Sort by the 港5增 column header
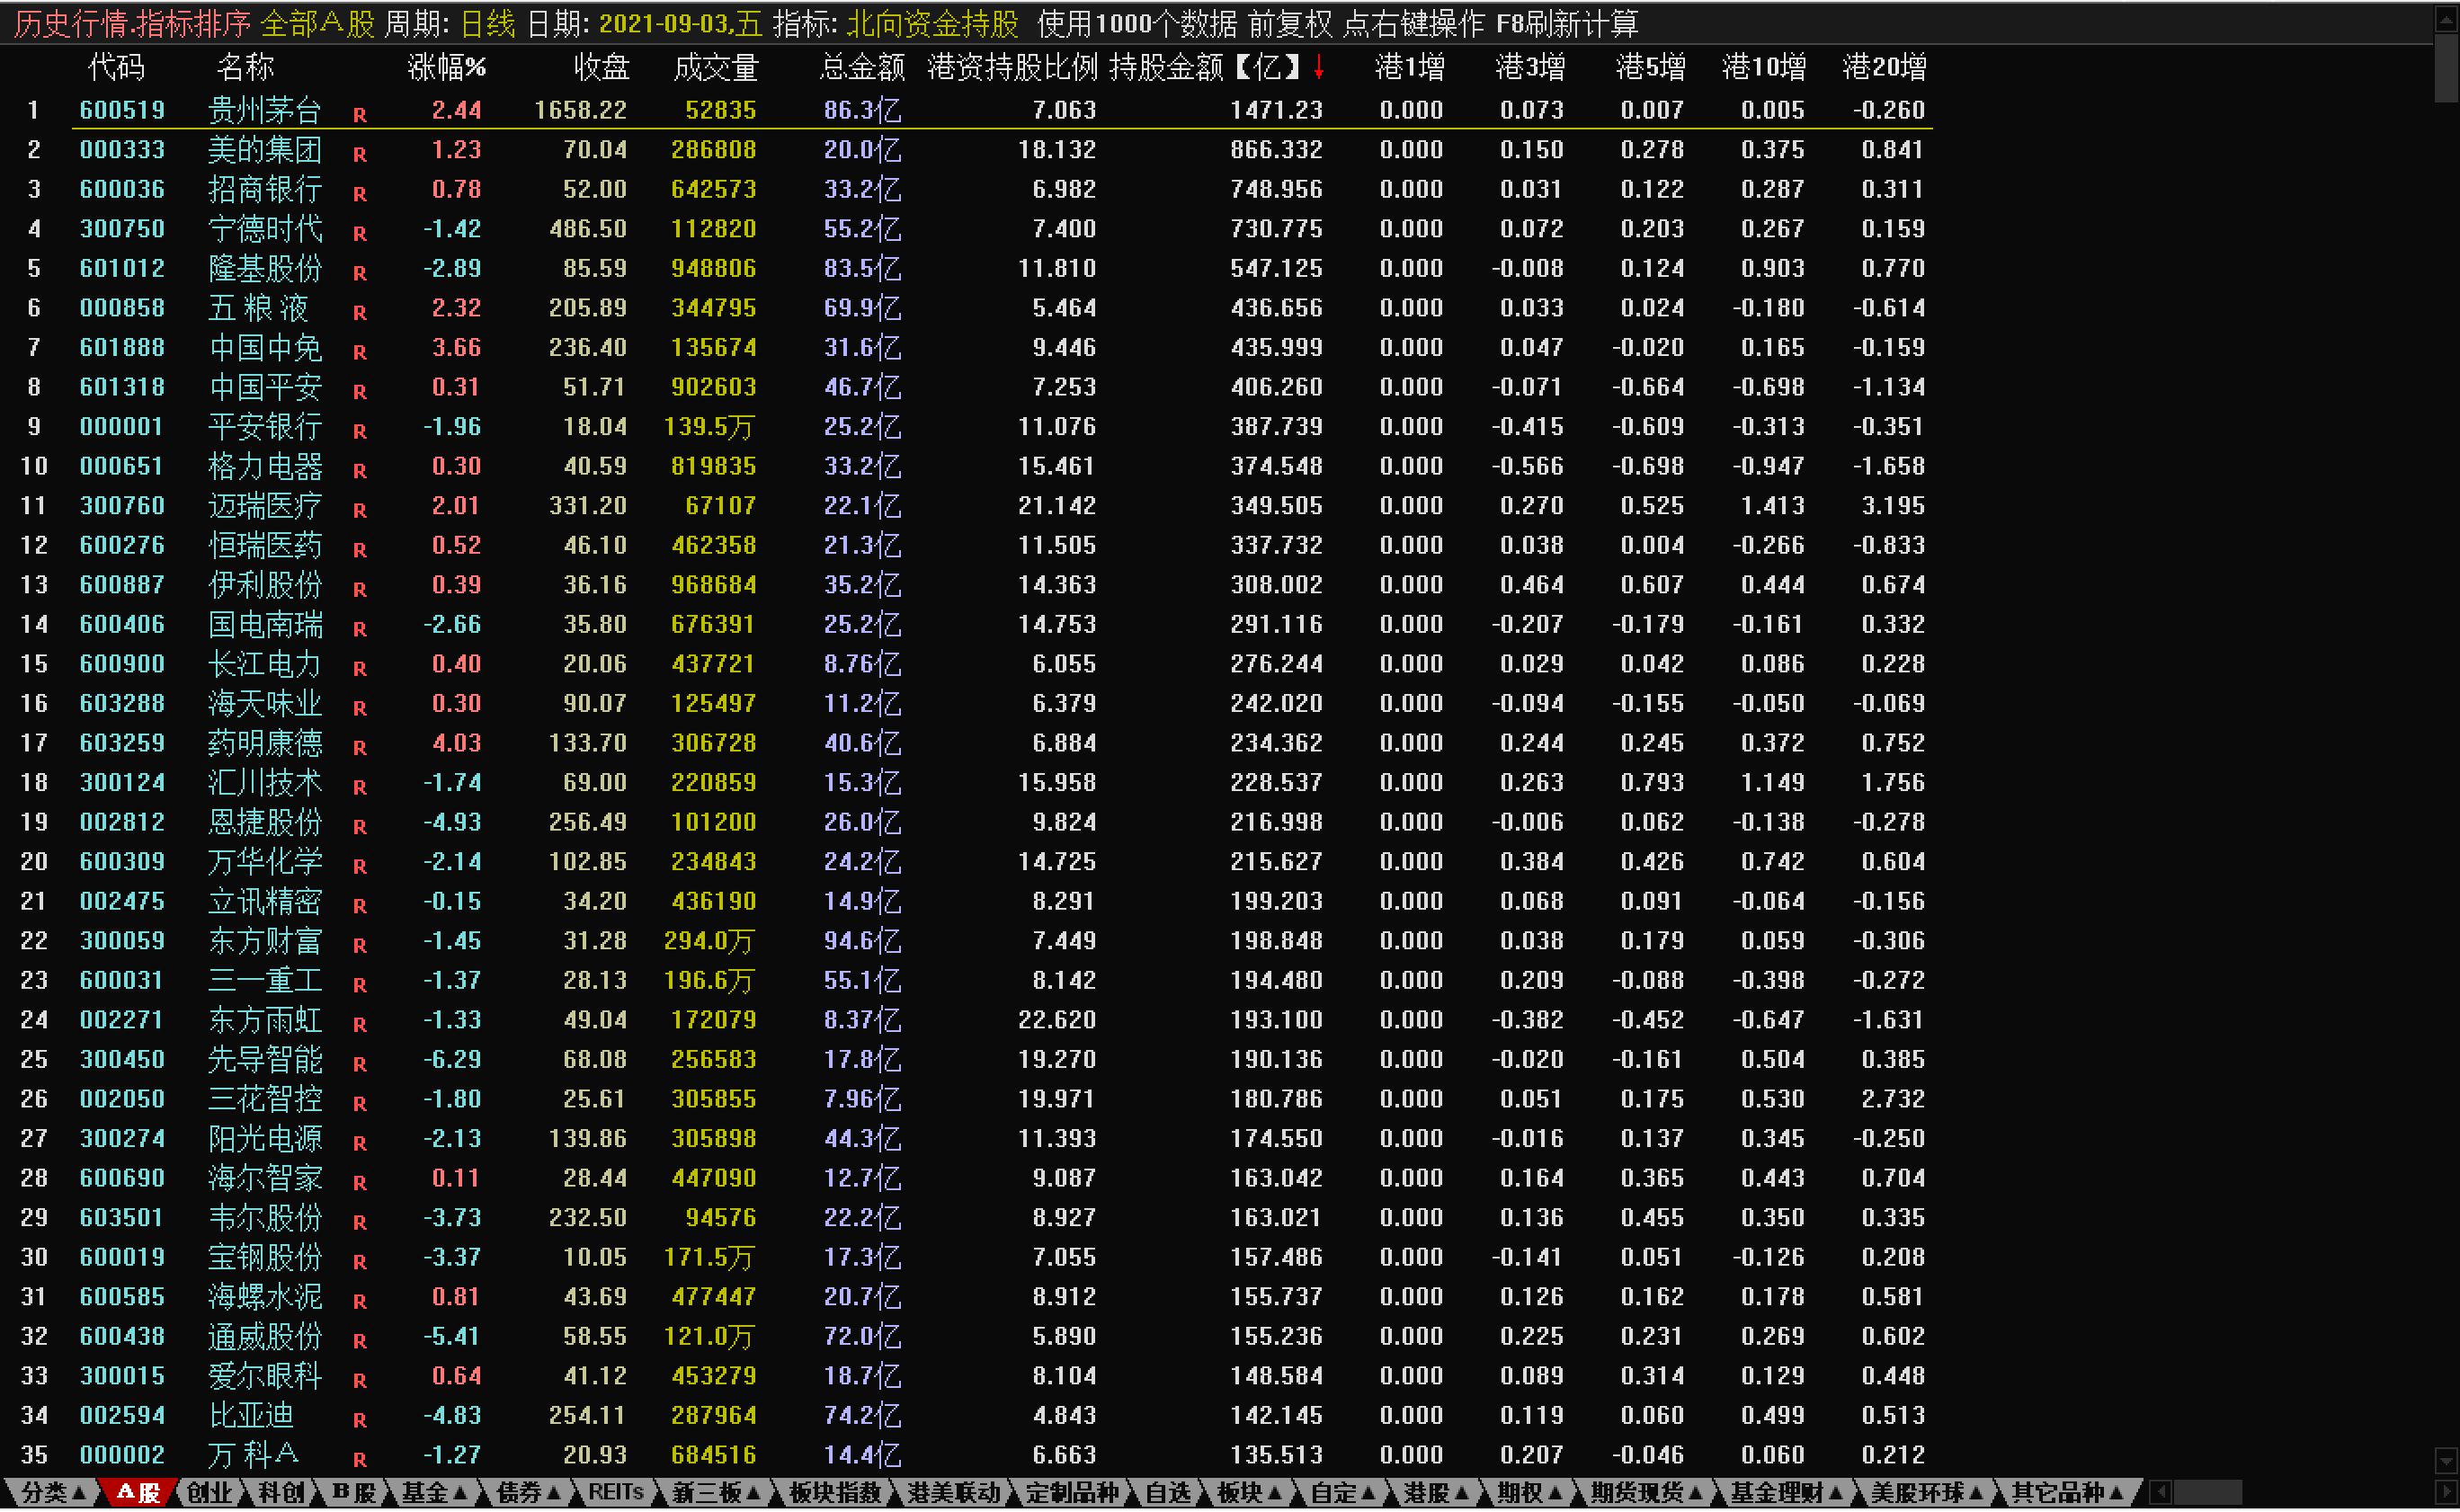 tap(1651, 67)
